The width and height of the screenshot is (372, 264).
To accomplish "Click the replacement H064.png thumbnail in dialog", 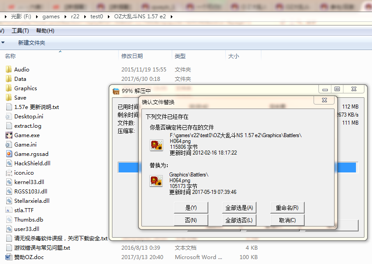I will pos(156,181).
